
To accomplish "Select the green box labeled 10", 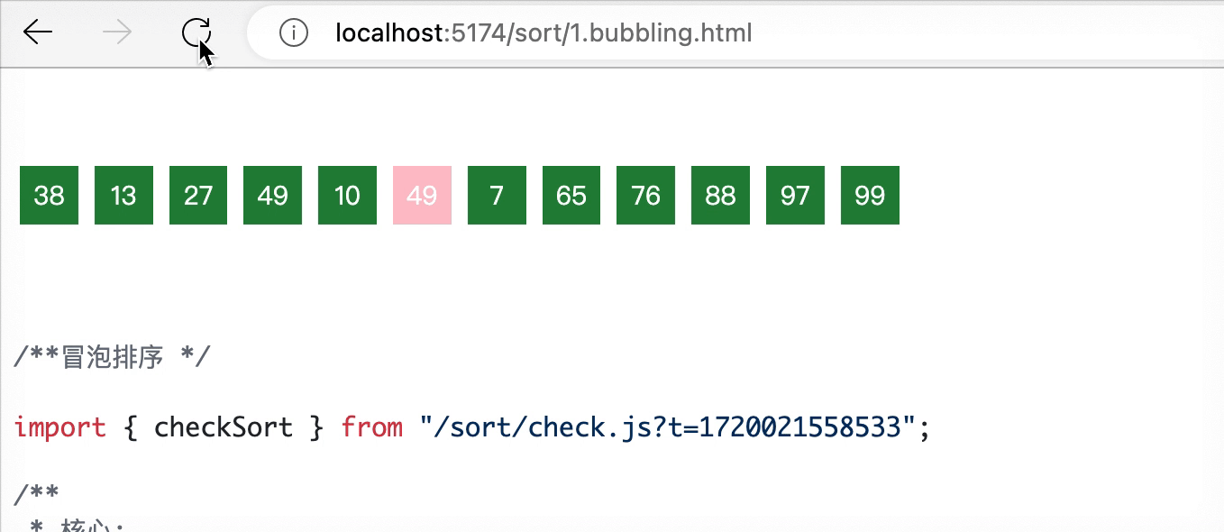I will [347, 195].
